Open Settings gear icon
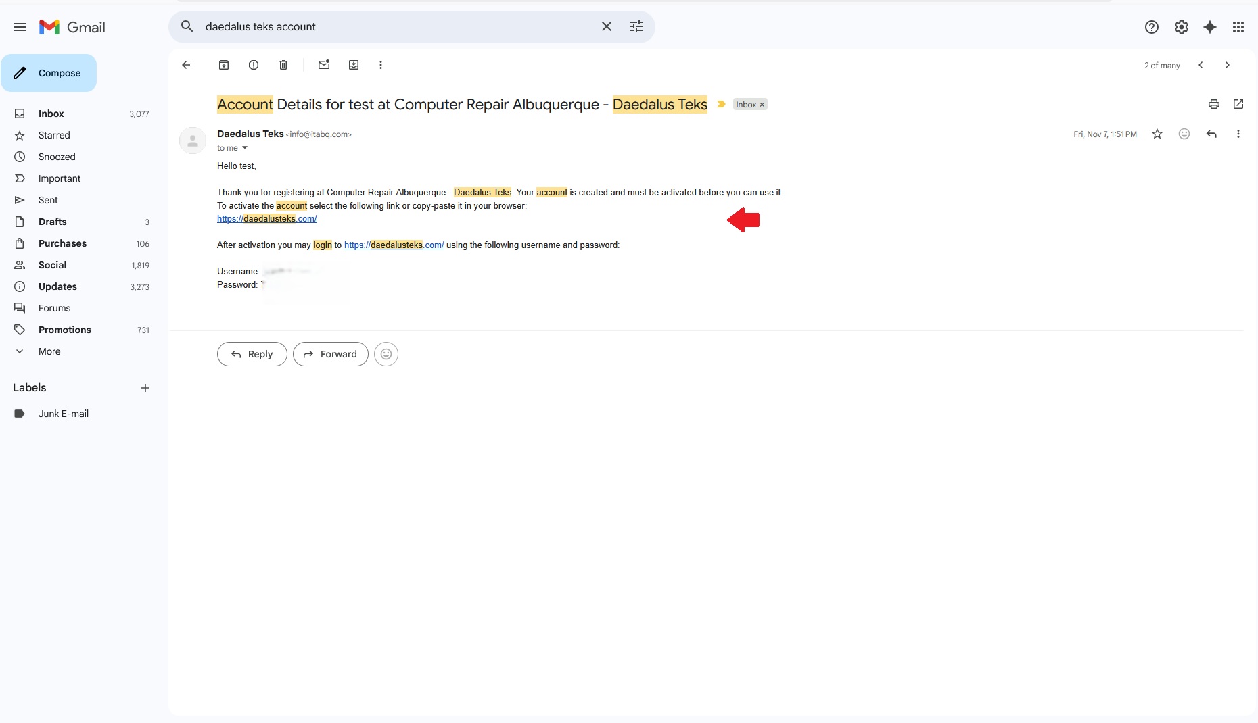 point(1182,27)
